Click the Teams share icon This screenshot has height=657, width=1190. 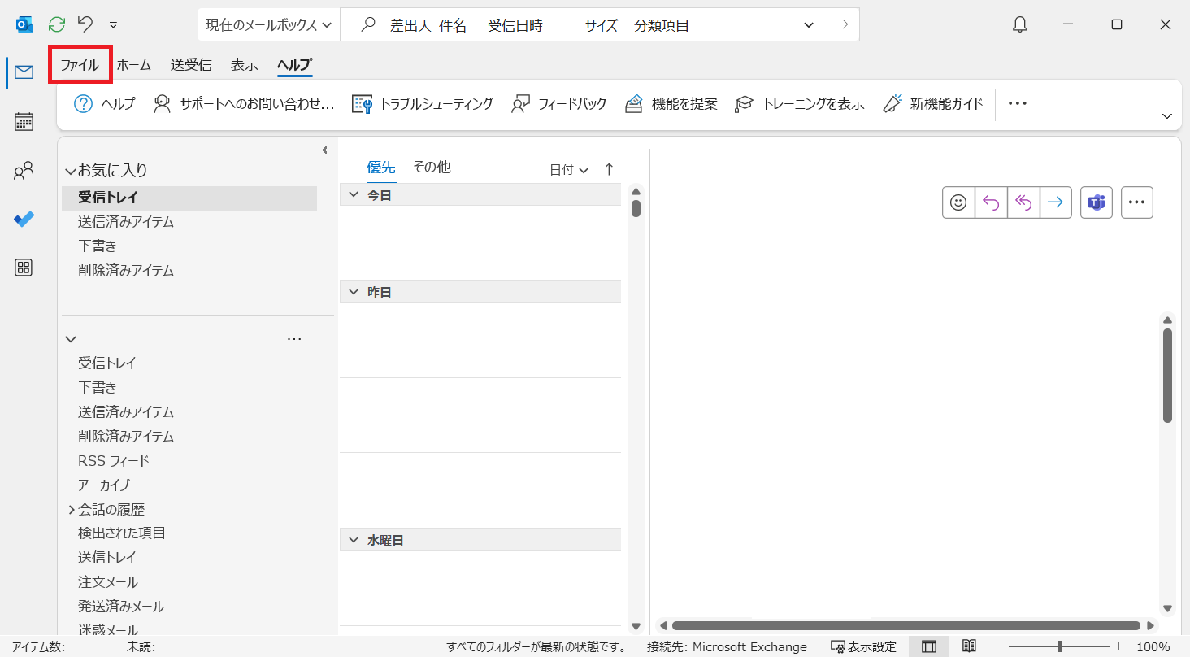coord(1096,202)
